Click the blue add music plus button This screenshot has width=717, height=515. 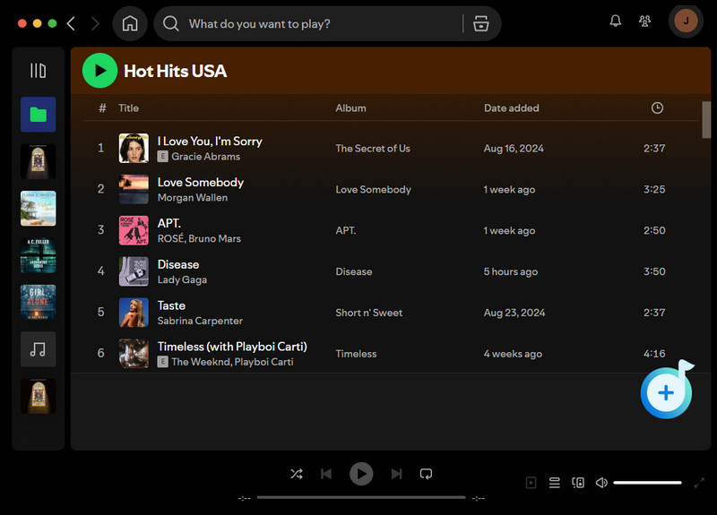pyautogui.click(x=666, y=392)
